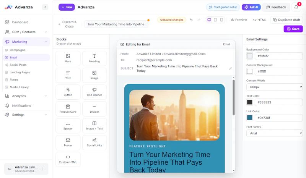
Task: Start guided setup
Action: click(223, 7)
